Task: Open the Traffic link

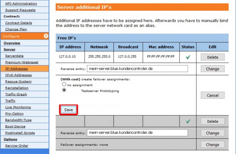Action: [10, 100]
